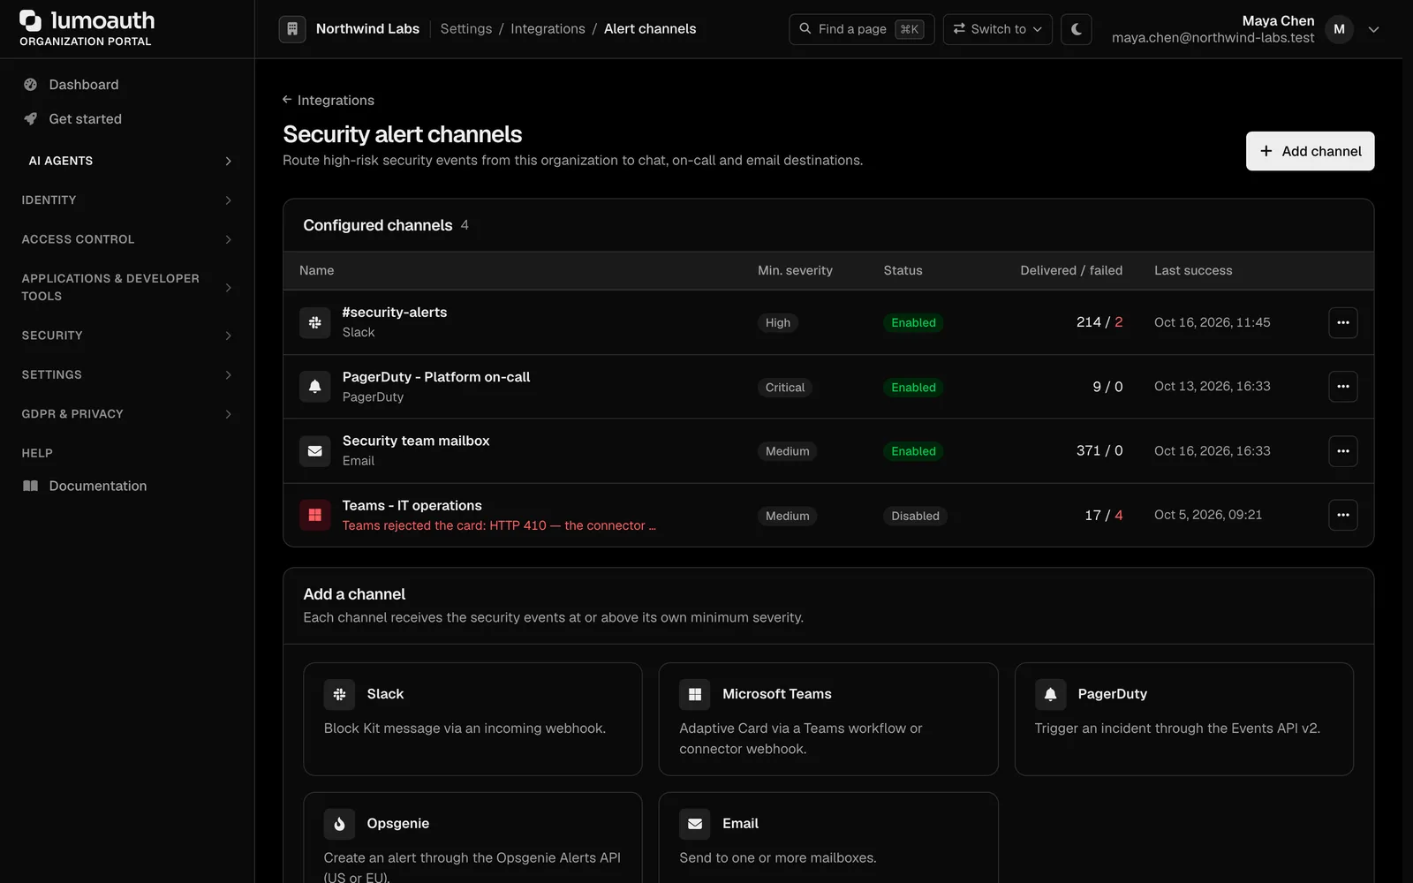This screenshot has width=1413, height=883.
Task: Open more options for #security-alerts channel
Action: click(x=1342, y=322)
